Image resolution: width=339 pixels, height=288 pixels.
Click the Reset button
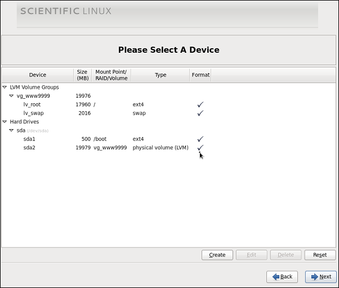[320, 255]
